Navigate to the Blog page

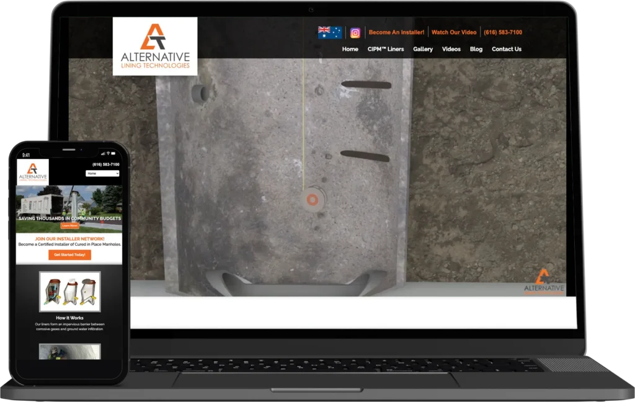476,49
